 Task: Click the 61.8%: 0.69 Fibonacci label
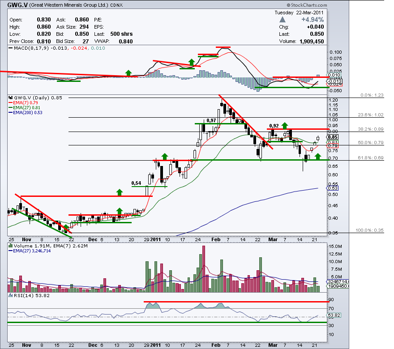[371, 157]
